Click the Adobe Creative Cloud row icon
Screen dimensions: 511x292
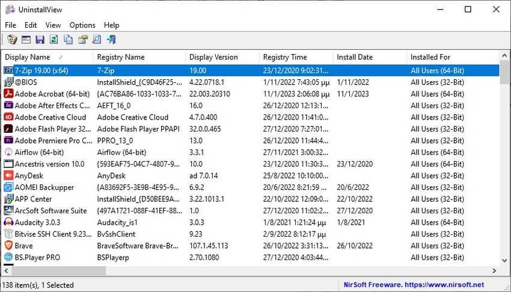8,117
